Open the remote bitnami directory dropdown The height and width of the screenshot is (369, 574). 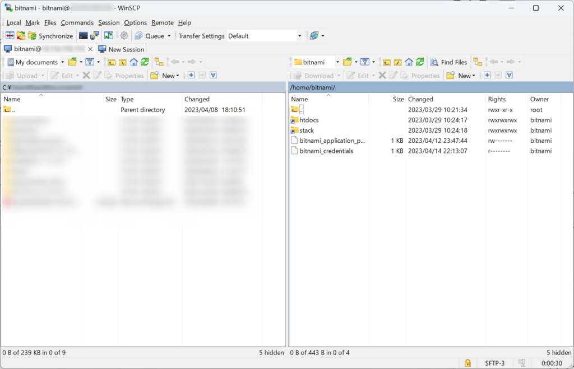pyautogui.click(x=317, y=62)
